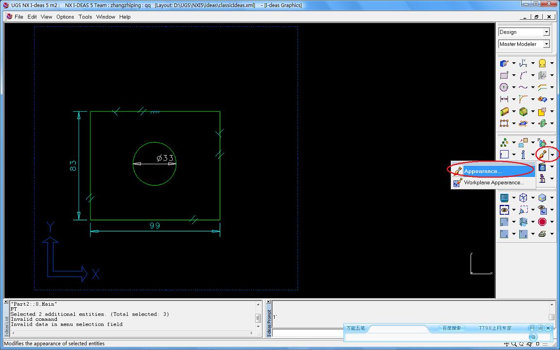Expand arrow beside the circle tool
Screen dimensions: 560x350
point(514,87)
